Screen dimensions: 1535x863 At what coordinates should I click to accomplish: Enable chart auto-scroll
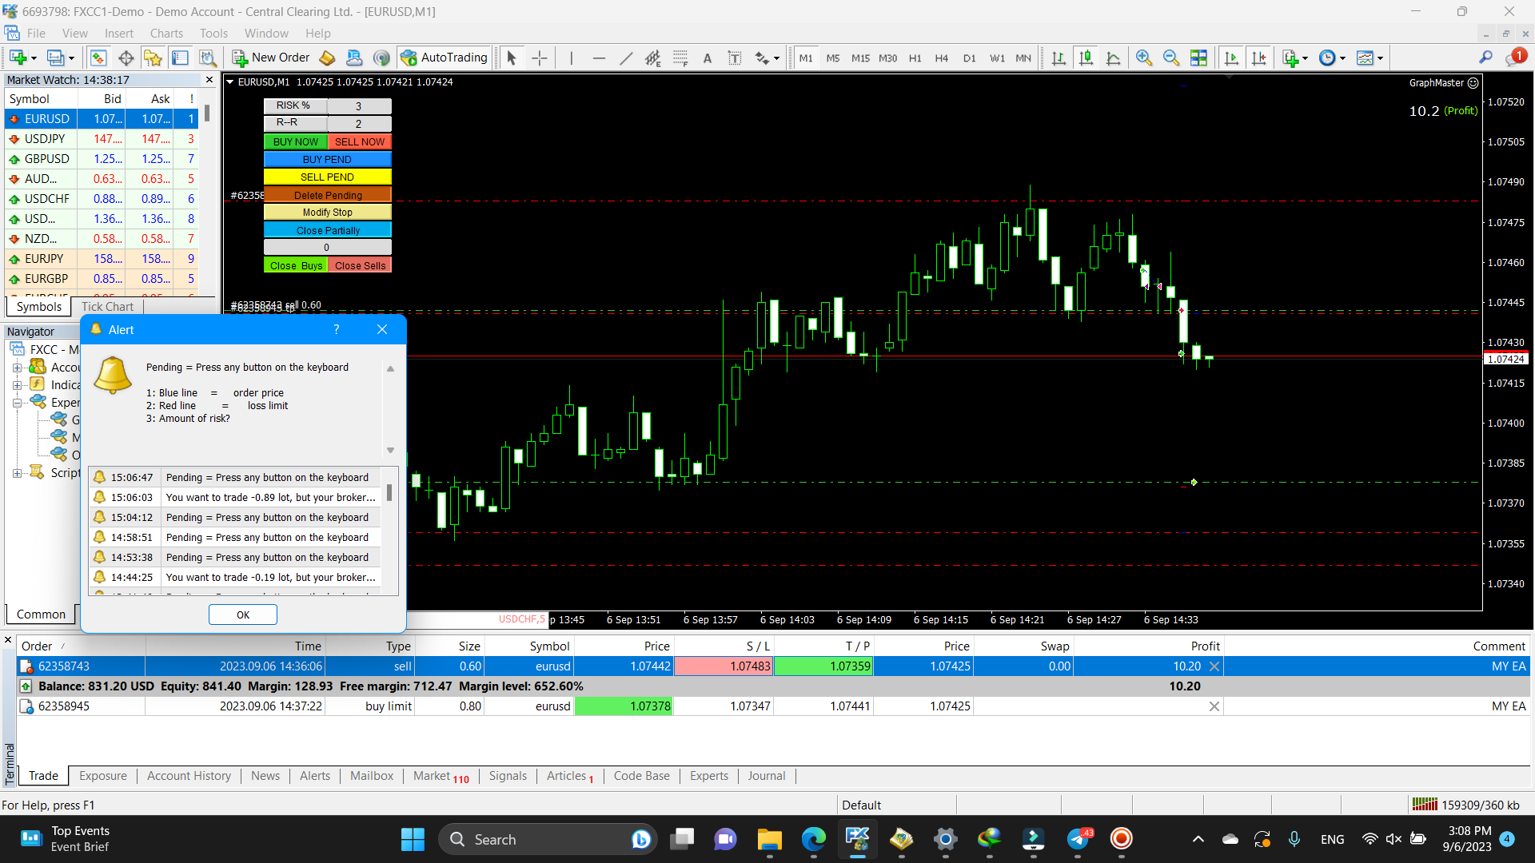coord(1233,58)
